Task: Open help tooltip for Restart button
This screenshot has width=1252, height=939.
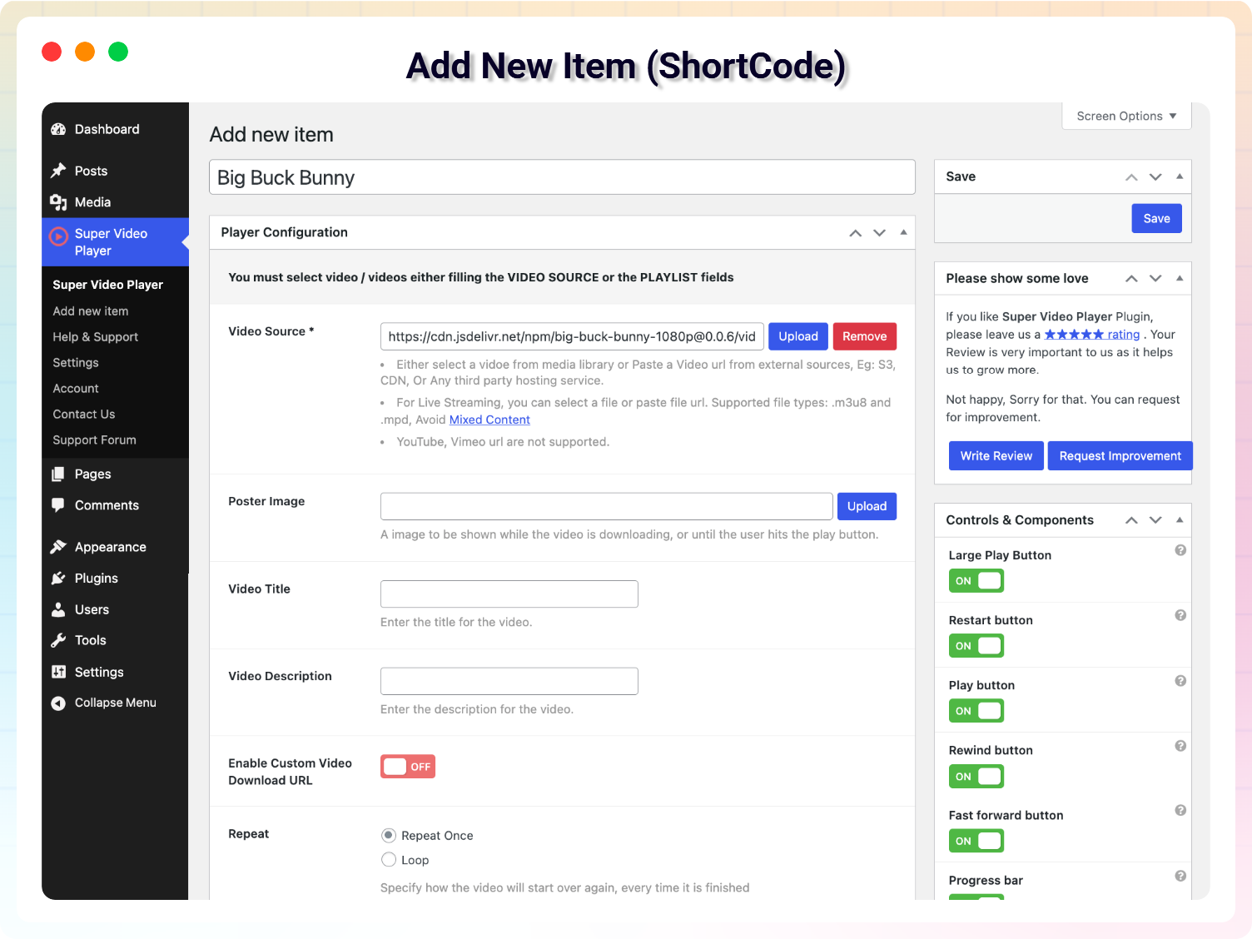Action: 1180,615
